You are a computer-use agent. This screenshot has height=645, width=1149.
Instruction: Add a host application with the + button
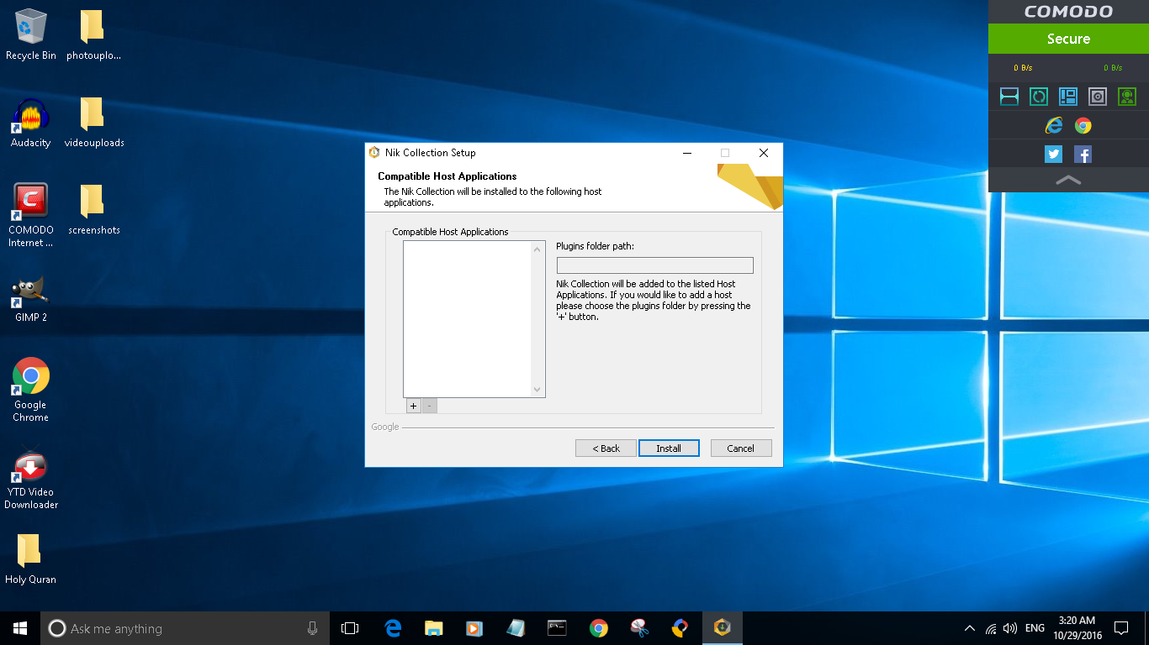pos(413,406)
